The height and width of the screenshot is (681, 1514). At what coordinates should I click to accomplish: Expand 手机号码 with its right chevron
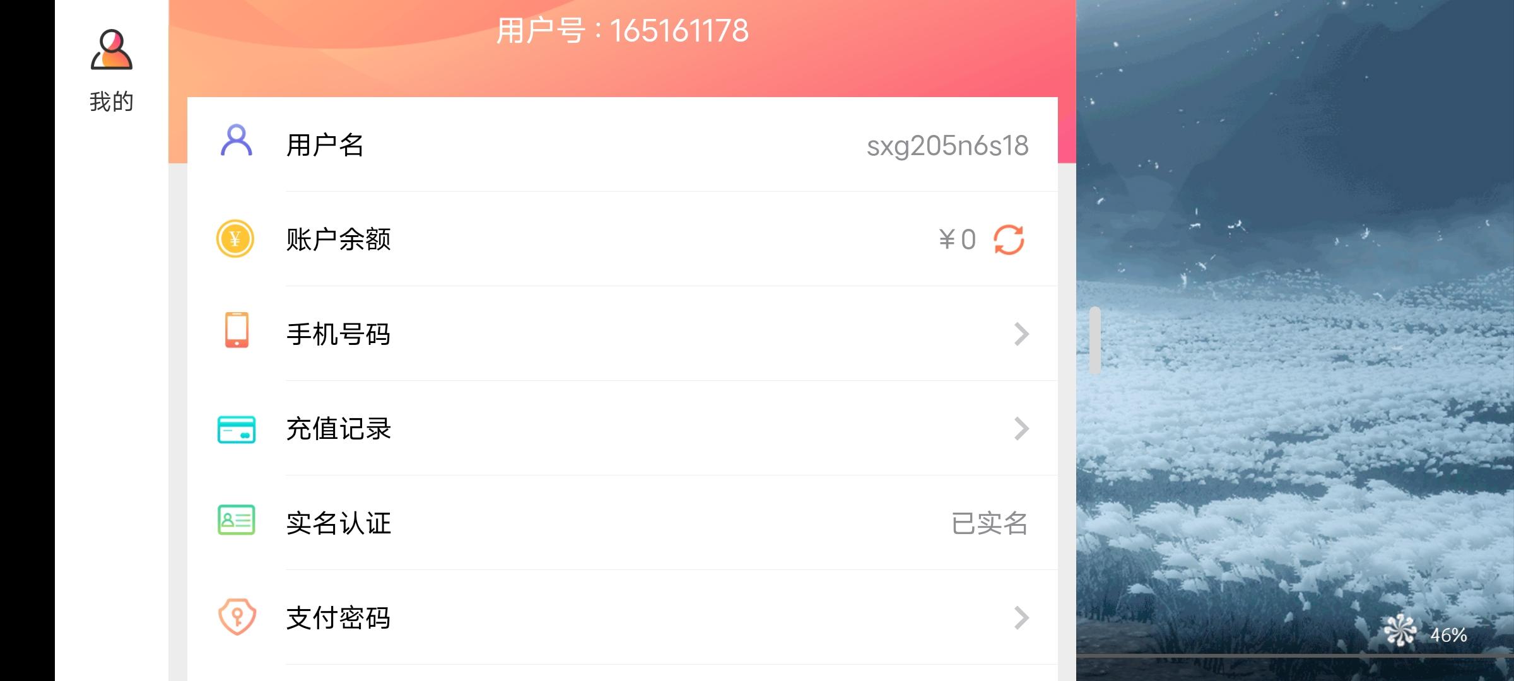pyautogui.click(x=1021, y=334)
